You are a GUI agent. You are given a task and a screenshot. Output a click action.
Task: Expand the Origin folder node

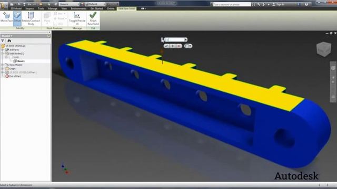[x=3, y=69]
